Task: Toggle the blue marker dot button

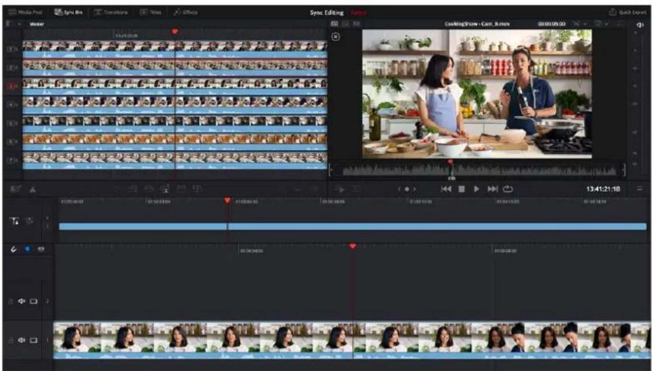Action: tap(27, 249)
